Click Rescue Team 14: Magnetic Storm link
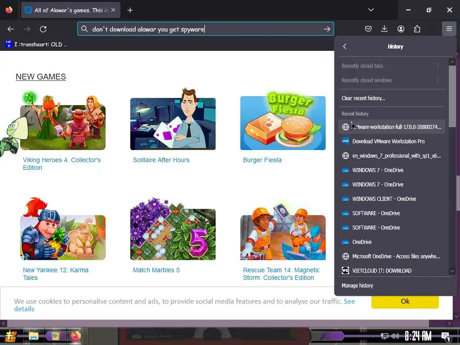The height and width of the screenshot is (345, 460). [x=281, y=274]
